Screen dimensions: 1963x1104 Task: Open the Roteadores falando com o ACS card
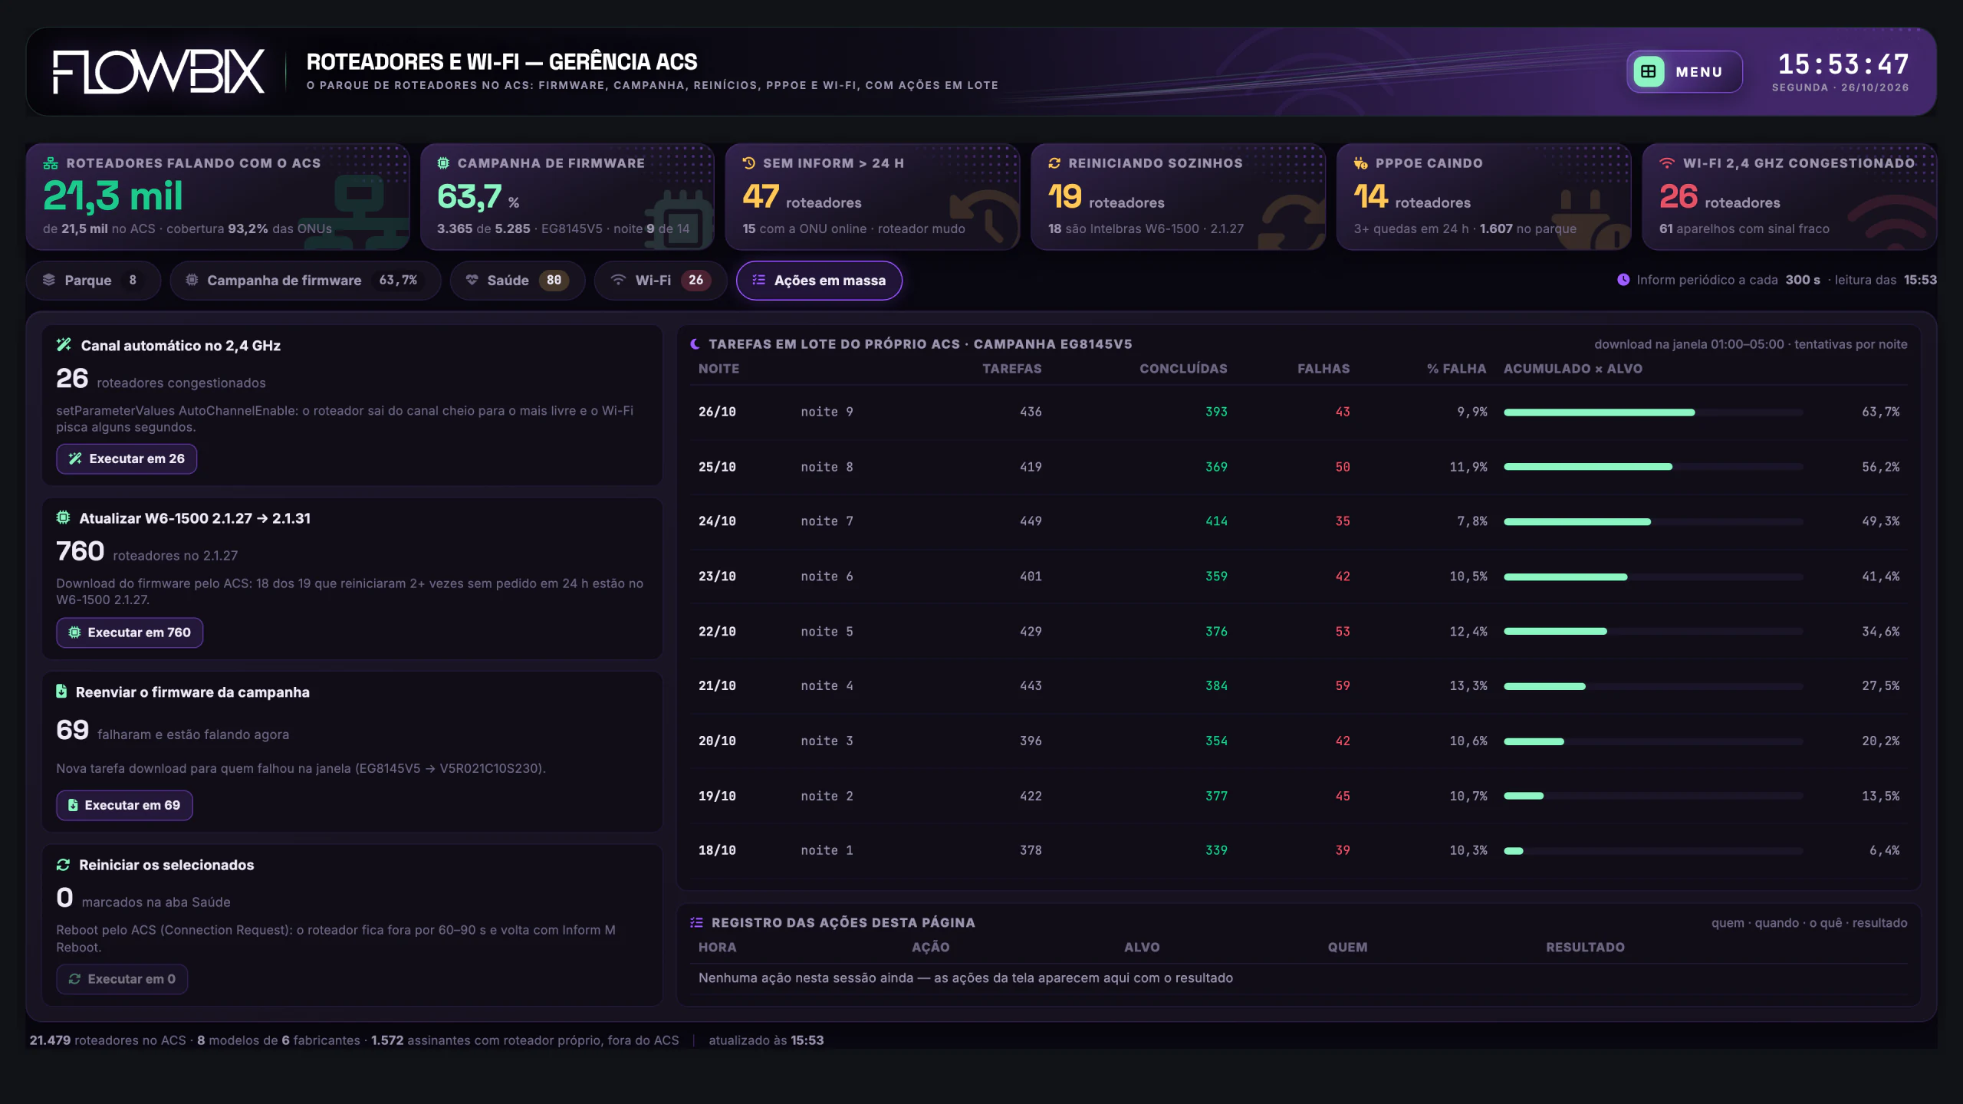(218, 197)
